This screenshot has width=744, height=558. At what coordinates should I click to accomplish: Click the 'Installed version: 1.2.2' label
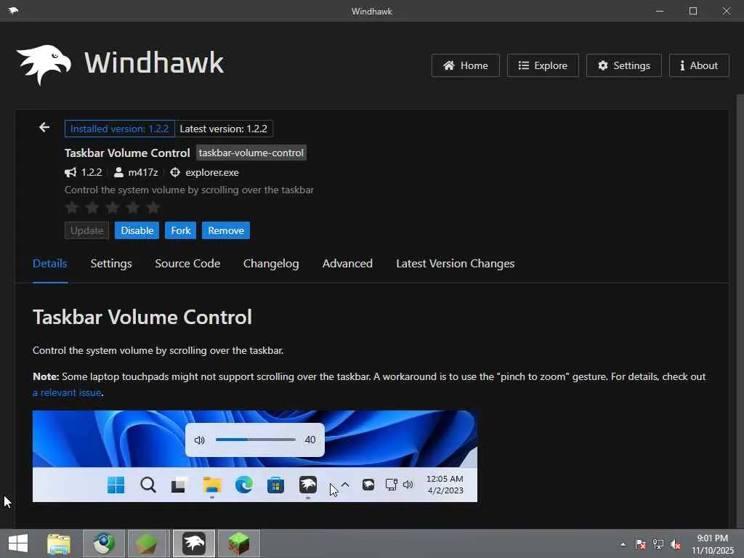tap(120, 129)
